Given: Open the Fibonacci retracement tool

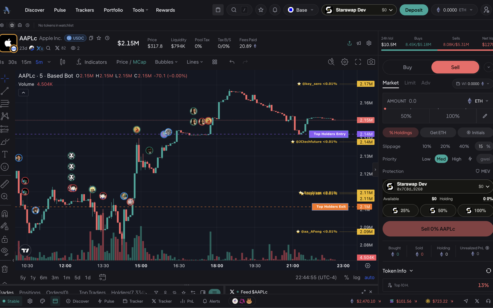Looking at the screenshot, I should (x=5, y=104).
